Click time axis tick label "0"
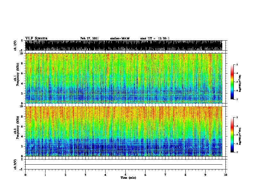254x196 pixels. 25,175
